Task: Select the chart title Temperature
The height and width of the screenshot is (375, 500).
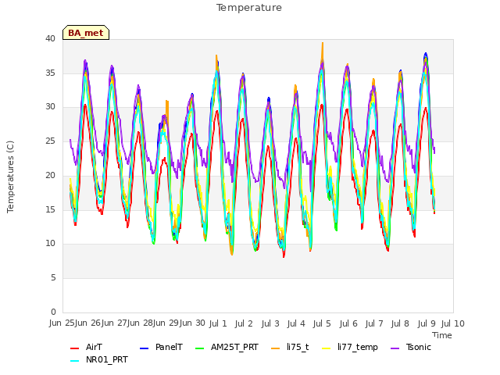Action: pos(249,8)
